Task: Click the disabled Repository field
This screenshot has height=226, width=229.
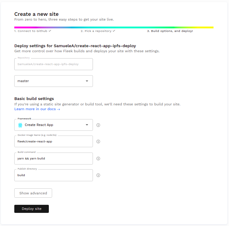Action: (54, 64)
